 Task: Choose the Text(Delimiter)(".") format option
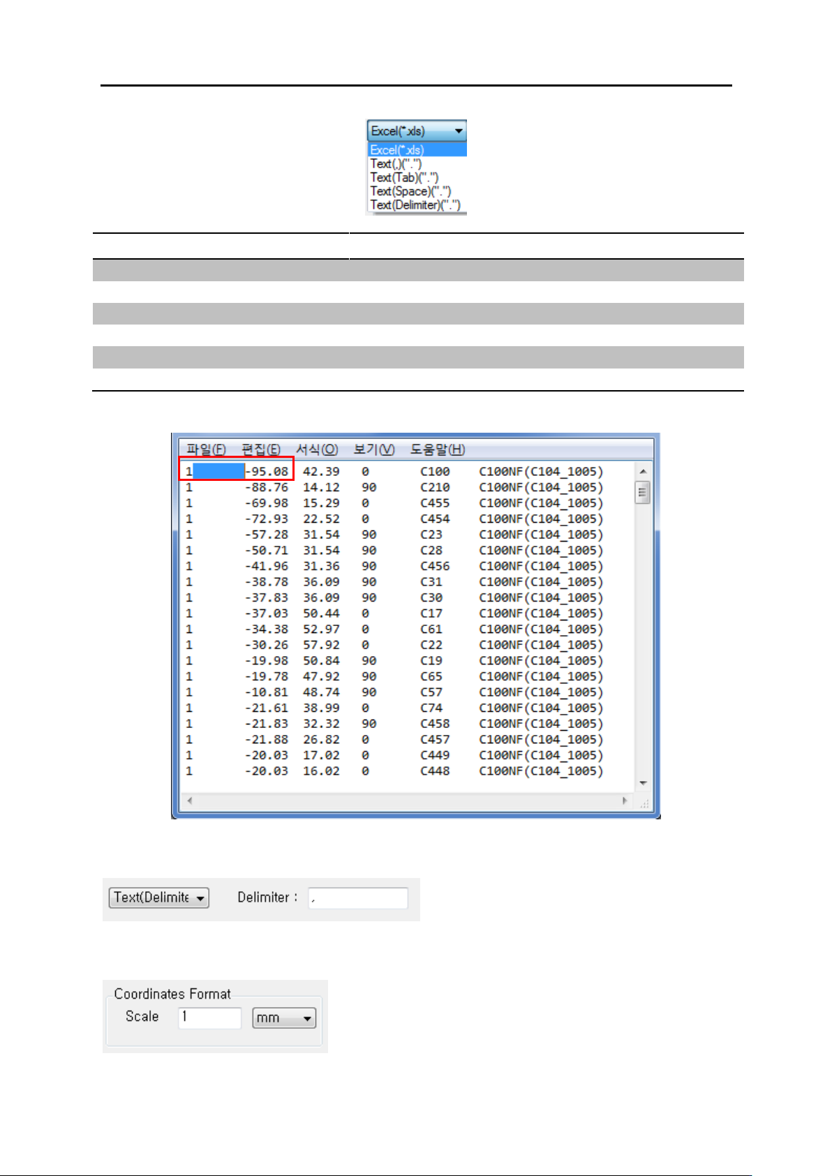pos(415,205)
